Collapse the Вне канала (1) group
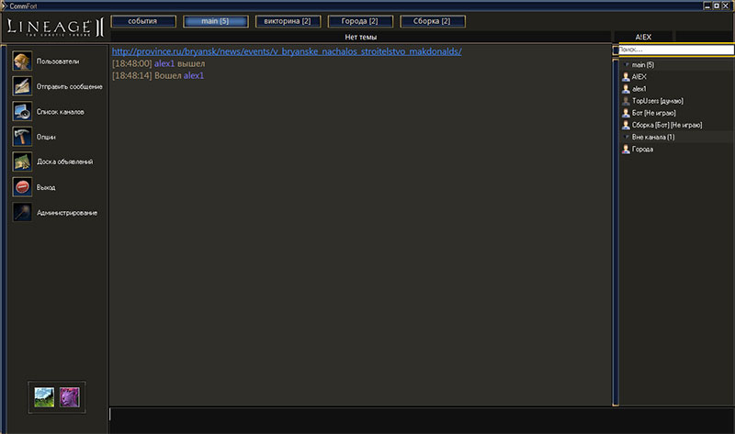The width and height of the screenshot is (735, 434). pos(626,137)
